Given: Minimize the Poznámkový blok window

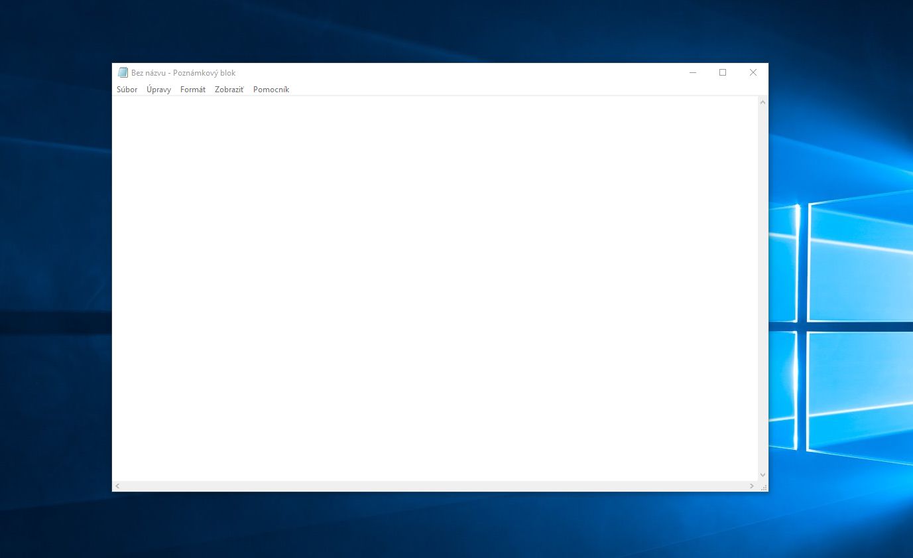Looking at the screenshot, I should [x=692, y=73].
